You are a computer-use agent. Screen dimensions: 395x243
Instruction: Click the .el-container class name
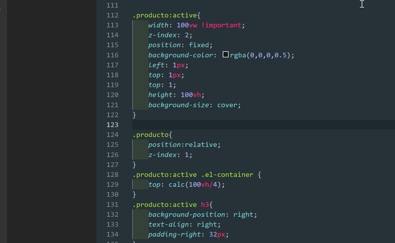click(x=227, y=174)
